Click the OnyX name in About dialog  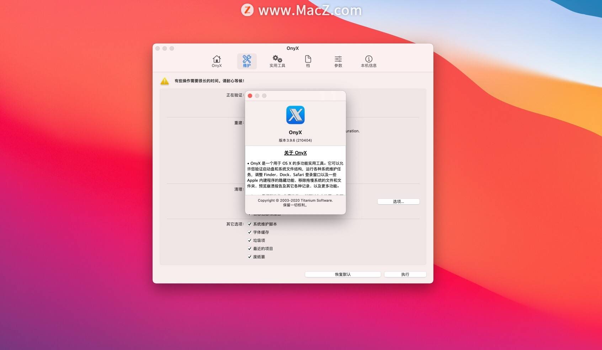(x=295, y=132)
